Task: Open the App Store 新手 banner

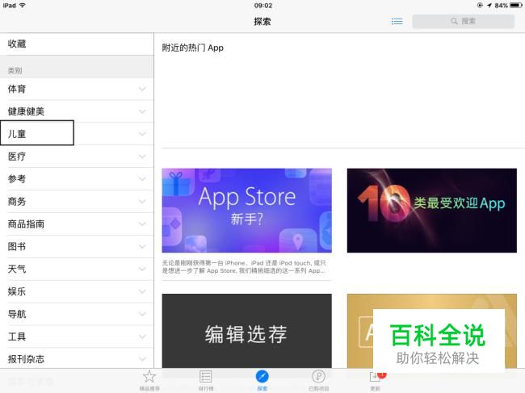Action: [x=247, y=211]
